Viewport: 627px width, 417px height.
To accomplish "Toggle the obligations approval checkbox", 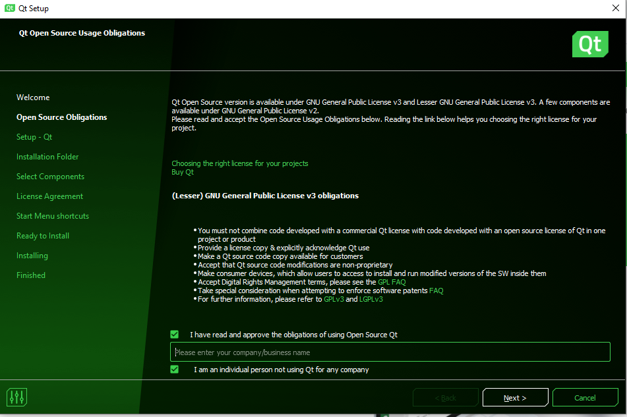I will (x=174, y=334).
